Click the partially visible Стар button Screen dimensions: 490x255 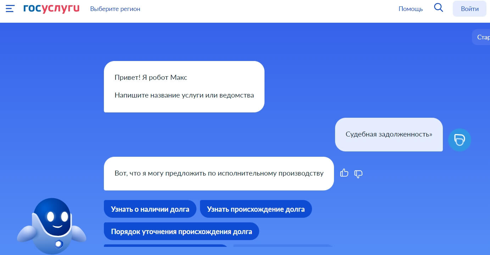pos(481,37)
